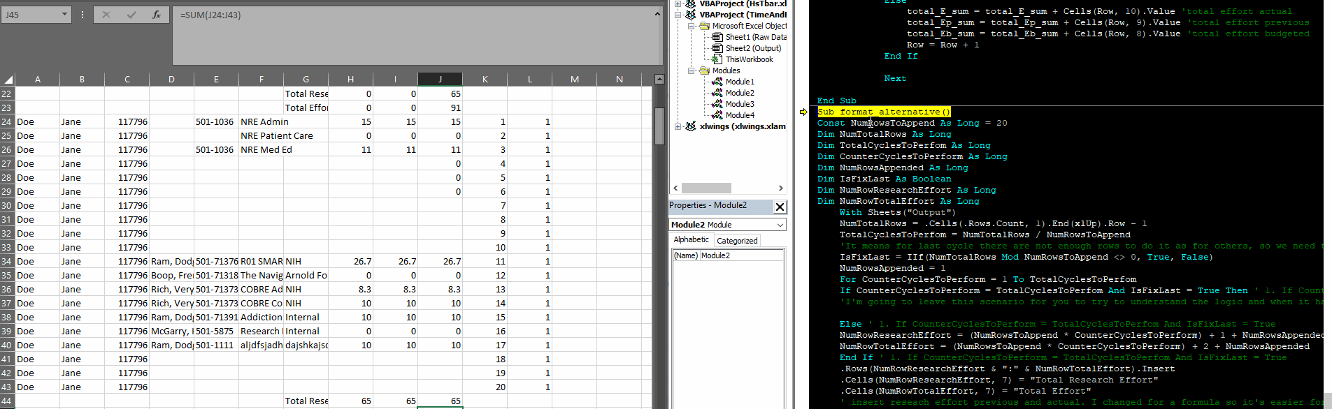The height and width of the screenshot is (409, 1332).
Task: Select Module4 label in the project tree
Action: pyautogui.click(x=740, y=115)
